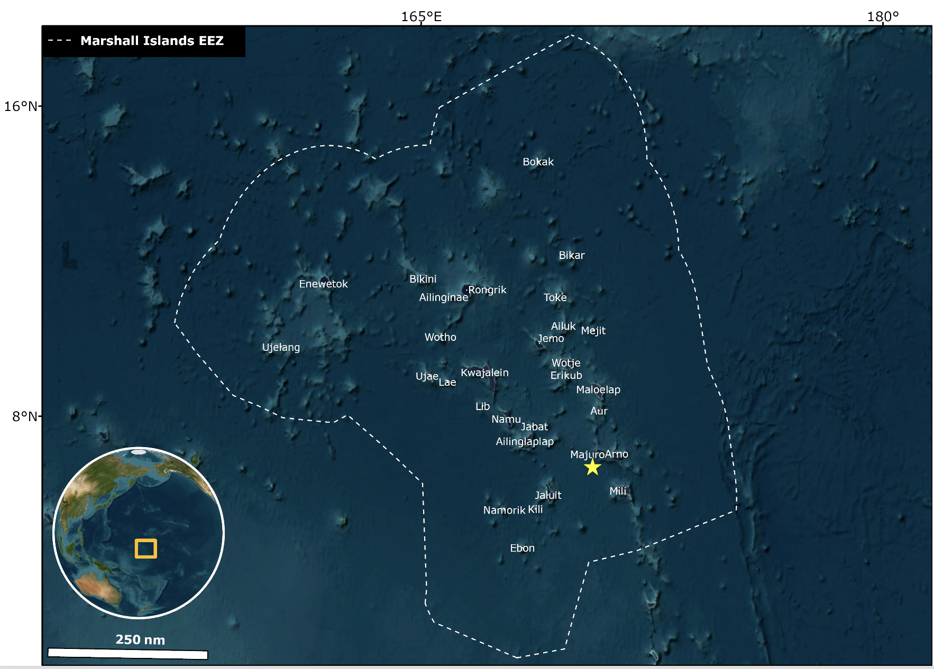Click the 'Majuro' atoll label
This screenshot has height=669, width=934.
587,454
